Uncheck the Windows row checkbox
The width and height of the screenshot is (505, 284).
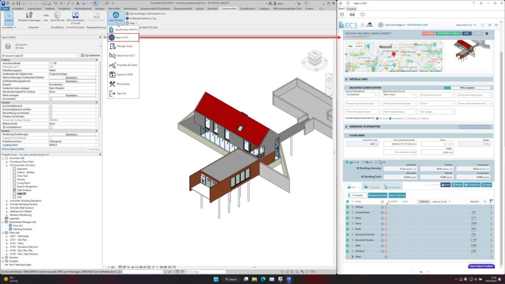click(348, 251)
